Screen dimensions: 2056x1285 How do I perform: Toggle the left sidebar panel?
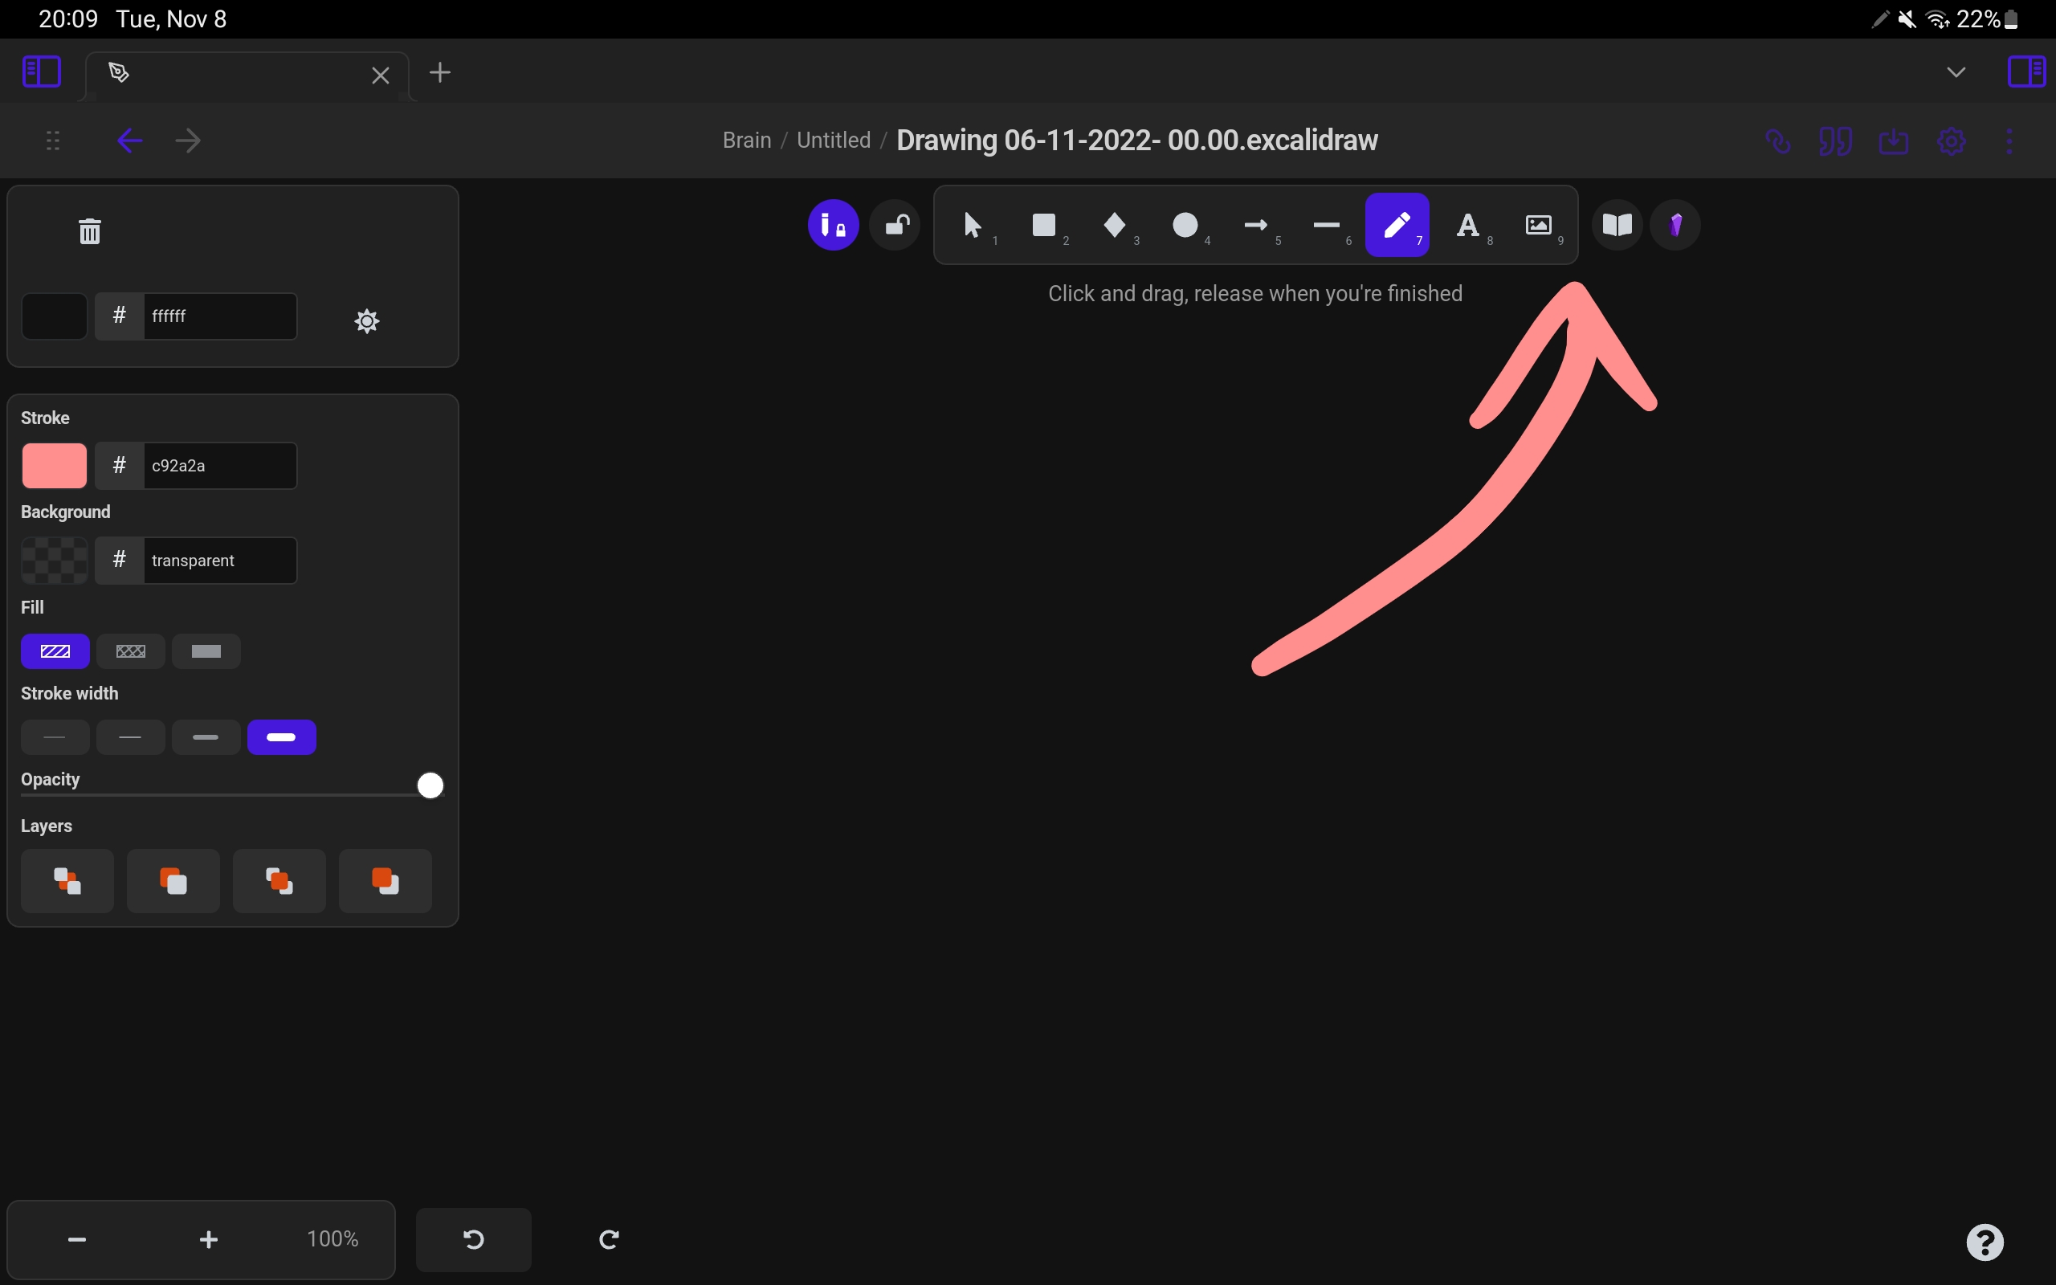[x=41, y=72]
